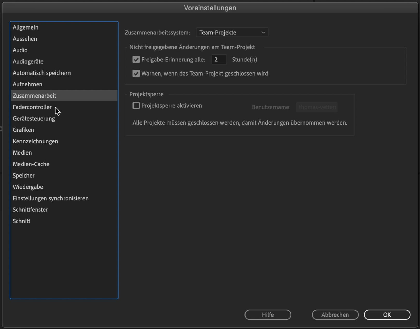Click the Freigabe-Erinnerung hours input field
Image resolution: width=420 pixels, height=329 pixels.
(219, 60)
